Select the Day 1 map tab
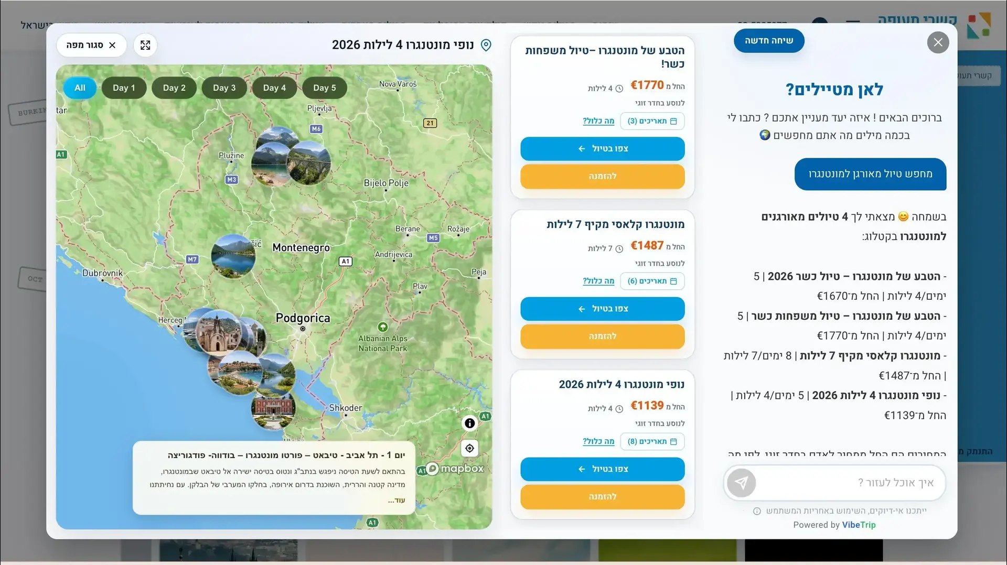This screenshot has width=1007, height=565. pos(124,88)
